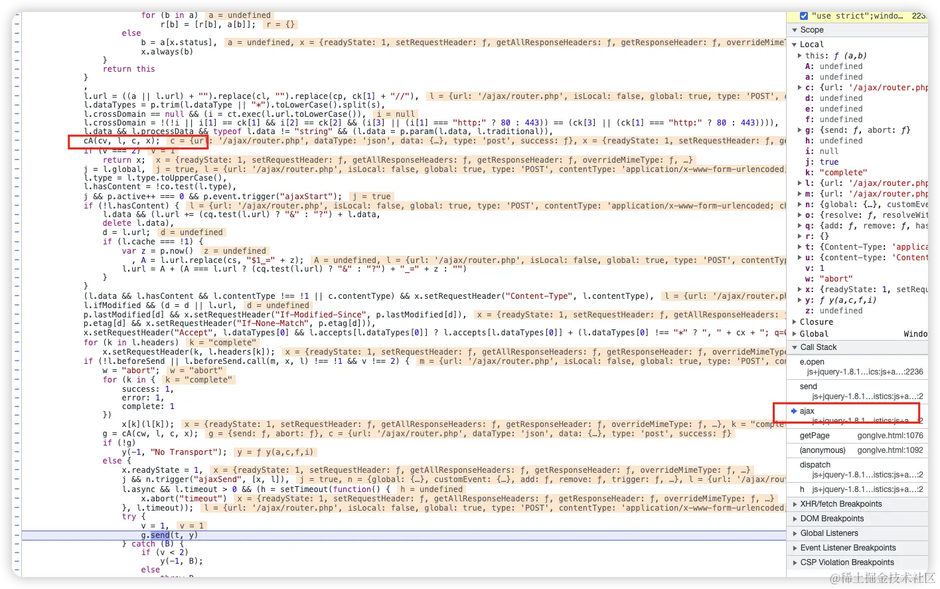Click the 'x.readyState = 1,' code line

(162, 470)
